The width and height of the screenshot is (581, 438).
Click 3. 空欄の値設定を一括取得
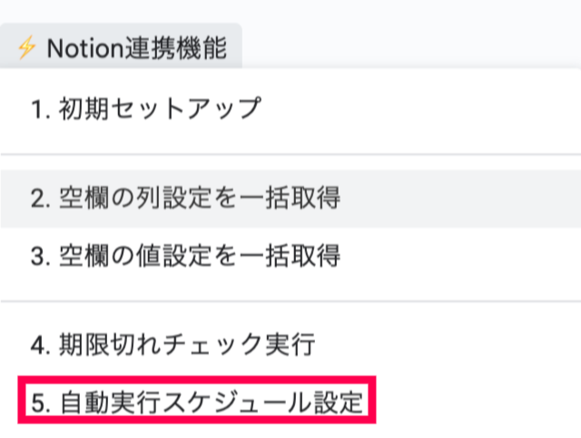click(x=185, y=256)
